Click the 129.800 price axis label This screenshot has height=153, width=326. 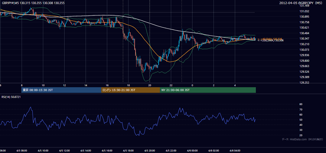click(305, 61)
